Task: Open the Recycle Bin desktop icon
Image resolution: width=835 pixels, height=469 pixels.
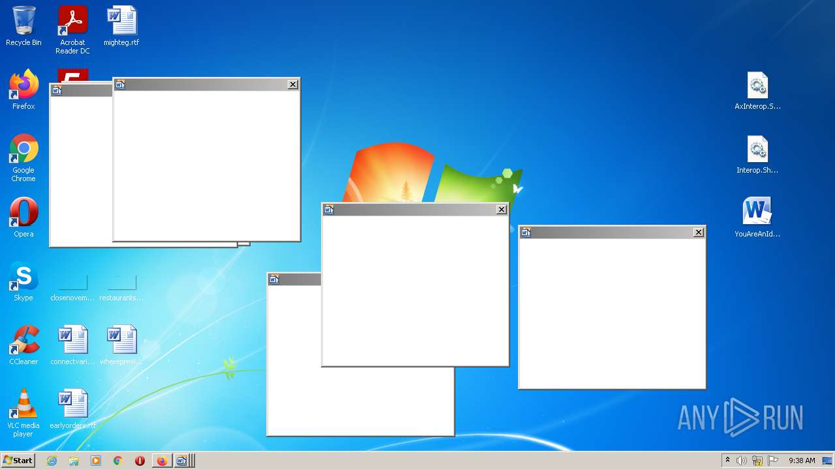Action: 23,26
